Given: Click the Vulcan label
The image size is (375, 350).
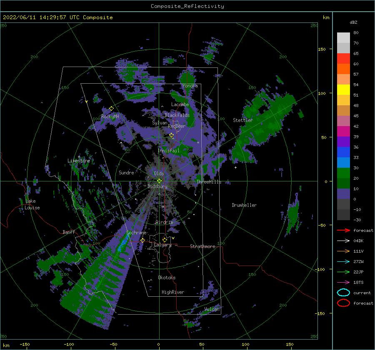Looking at the screenshot, I should tap(212, 309).
